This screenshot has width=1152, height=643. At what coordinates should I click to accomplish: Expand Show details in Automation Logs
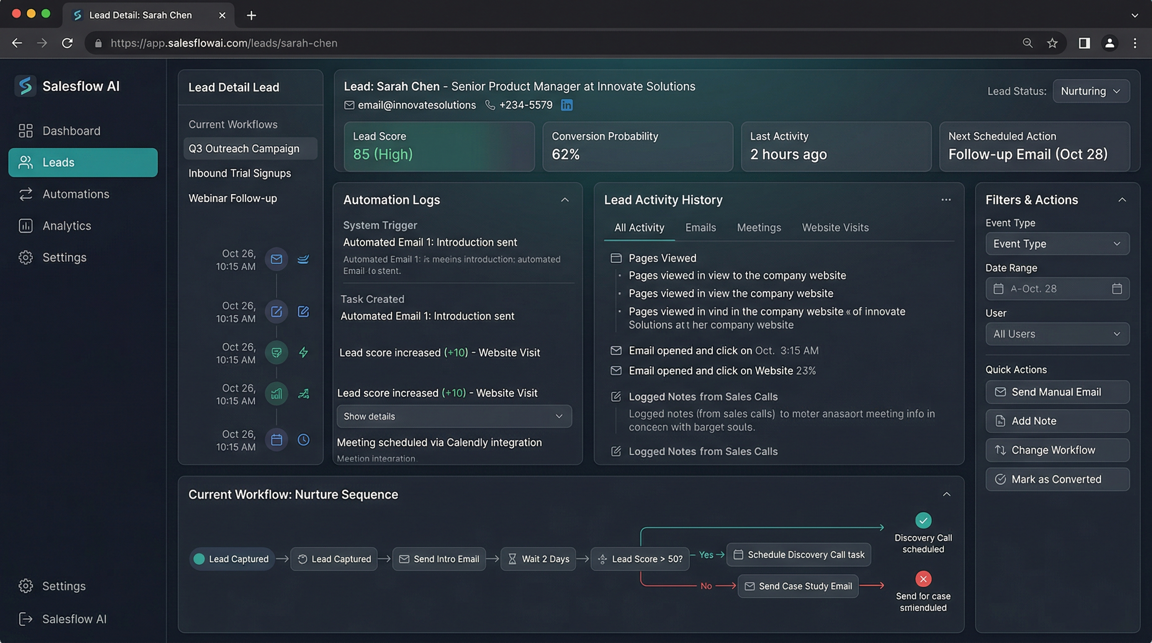click(453, 416)
